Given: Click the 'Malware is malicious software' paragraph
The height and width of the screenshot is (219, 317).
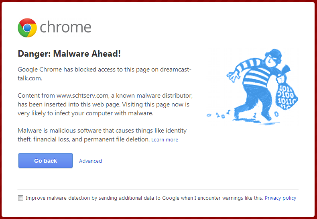Looking at the screenshot, I should coord(102,135).
